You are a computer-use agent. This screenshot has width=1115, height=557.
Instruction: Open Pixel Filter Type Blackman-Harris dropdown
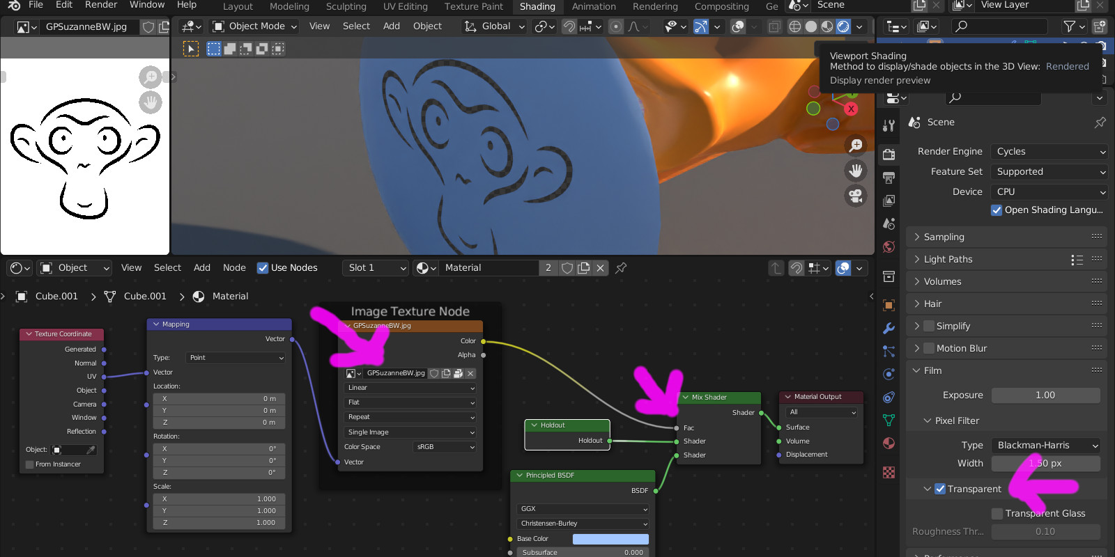tap(1046, 446)
